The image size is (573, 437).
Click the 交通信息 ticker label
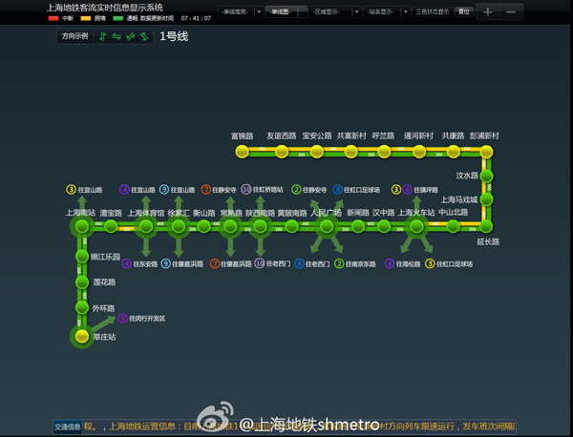(67, 427)
